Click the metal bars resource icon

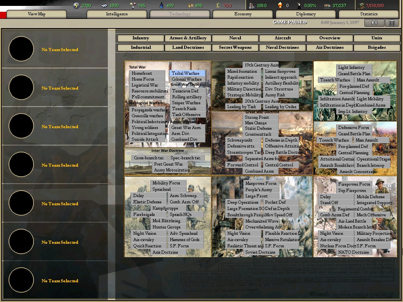[104, 6]
